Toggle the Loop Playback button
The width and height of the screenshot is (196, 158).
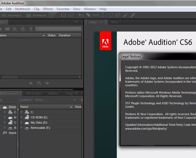(39, 83)
